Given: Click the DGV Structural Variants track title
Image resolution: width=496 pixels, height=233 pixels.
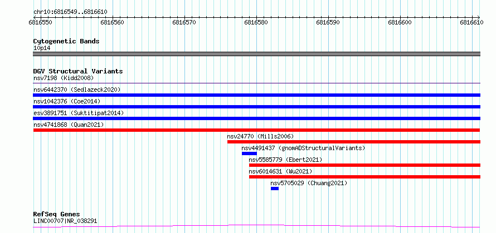Looking at the screenshot, I should 78,71.
